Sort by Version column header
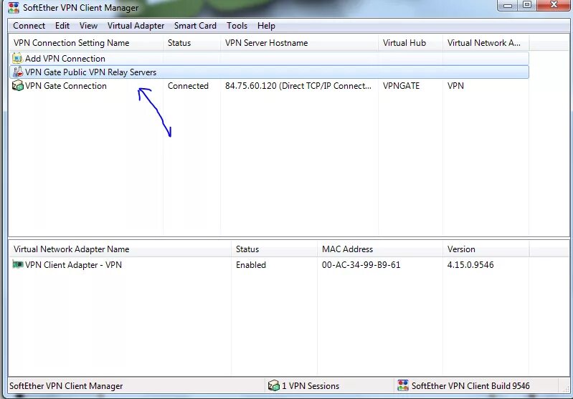The width and height of the screenshot is (573, 399). tap(486, 249)
